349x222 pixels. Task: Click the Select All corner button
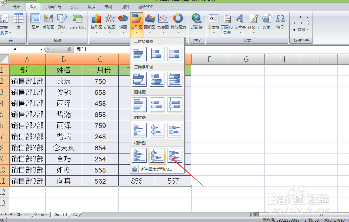[4, 59]
